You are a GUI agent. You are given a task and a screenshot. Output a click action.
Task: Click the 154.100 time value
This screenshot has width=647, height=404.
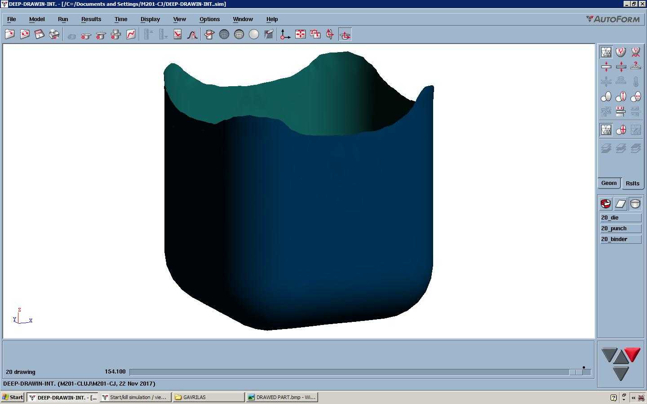(115, 372)
